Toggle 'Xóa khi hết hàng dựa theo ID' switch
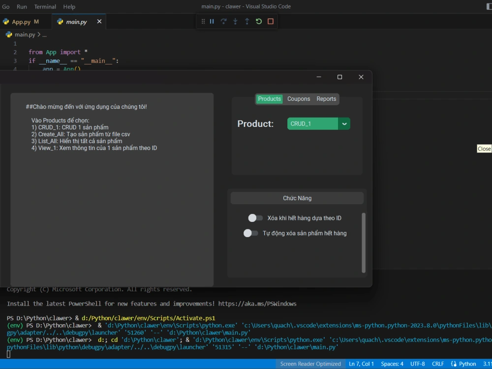Image resolution: width=492 pixels, height=369 pixels. coord(255,218)
